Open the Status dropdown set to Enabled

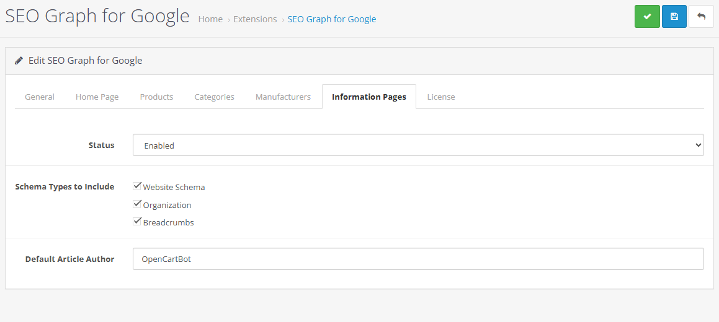pos(418,146)
